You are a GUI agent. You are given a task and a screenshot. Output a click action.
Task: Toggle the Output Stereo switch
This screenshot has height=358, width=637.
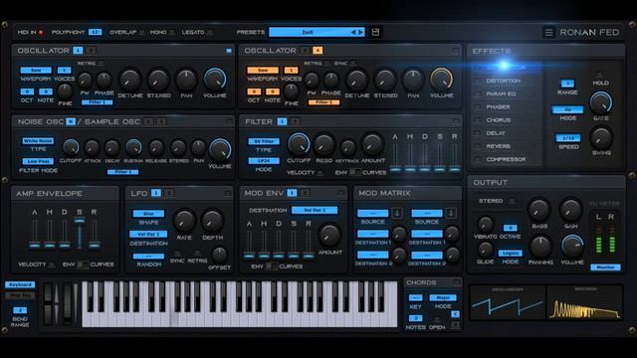tap(513, 201)
